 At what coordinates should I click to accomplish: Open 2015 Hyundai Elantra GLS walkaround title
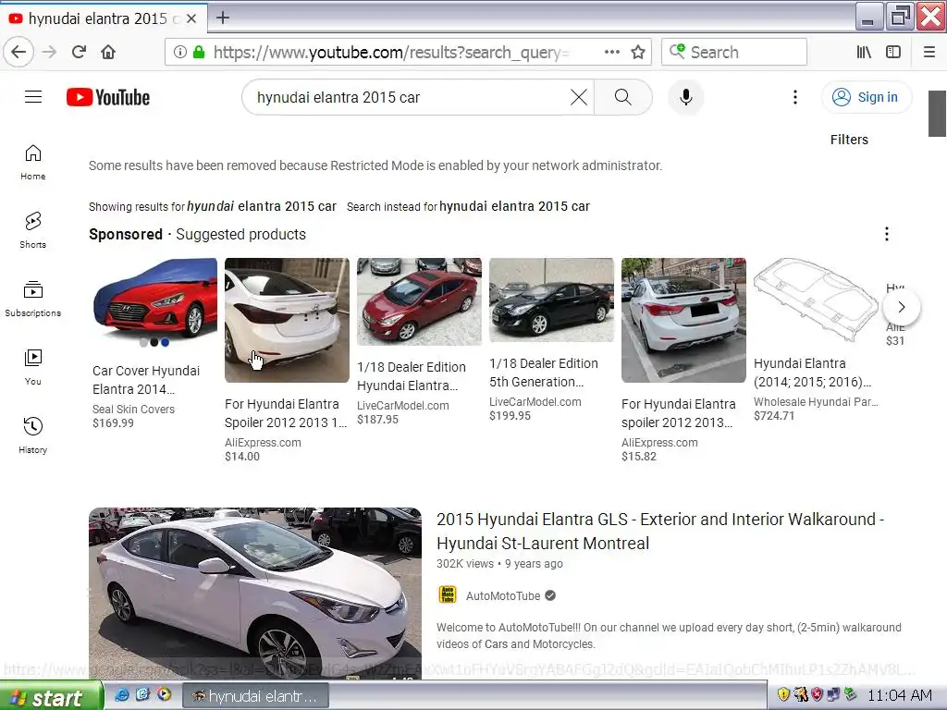660,531
